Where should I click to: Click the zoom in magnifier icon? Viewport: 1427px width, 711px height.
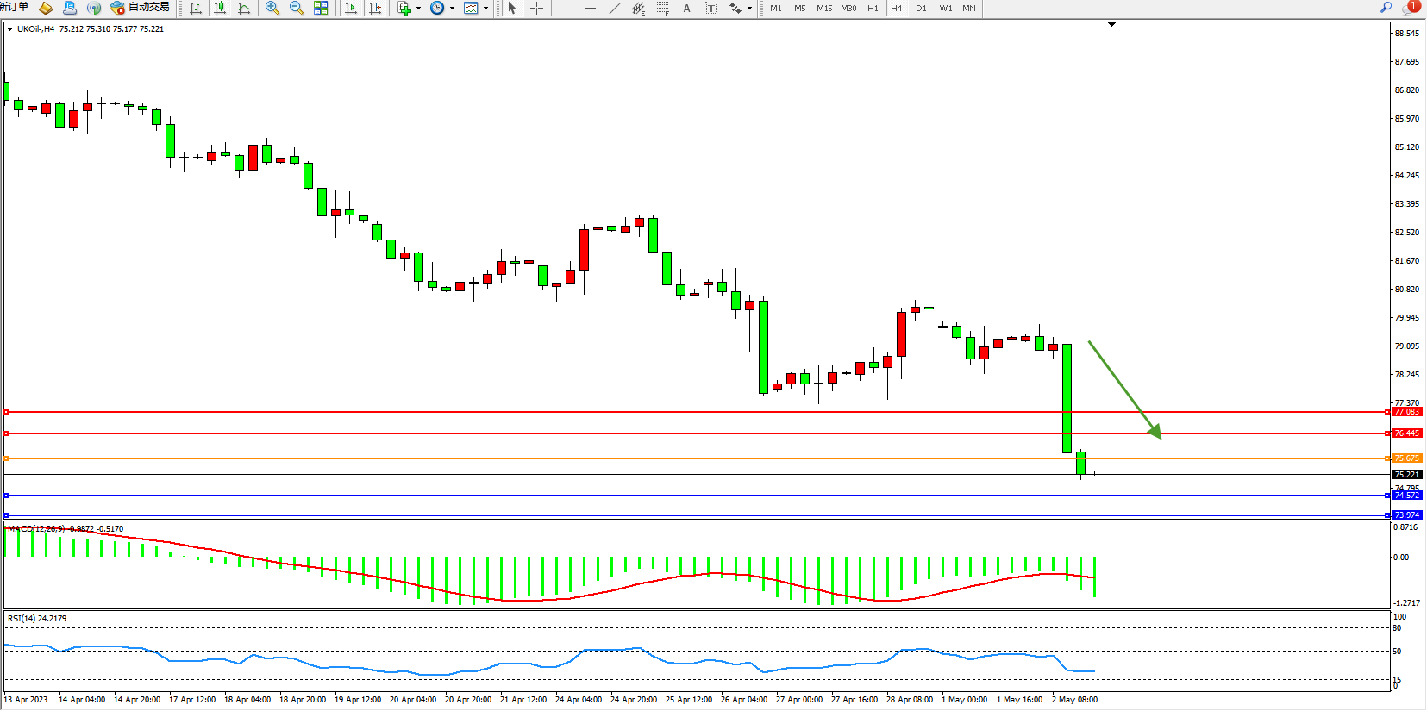[x=272, y=8]
